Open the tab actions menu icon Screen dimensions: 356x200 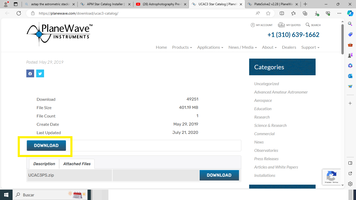click(x=16, y=4)
